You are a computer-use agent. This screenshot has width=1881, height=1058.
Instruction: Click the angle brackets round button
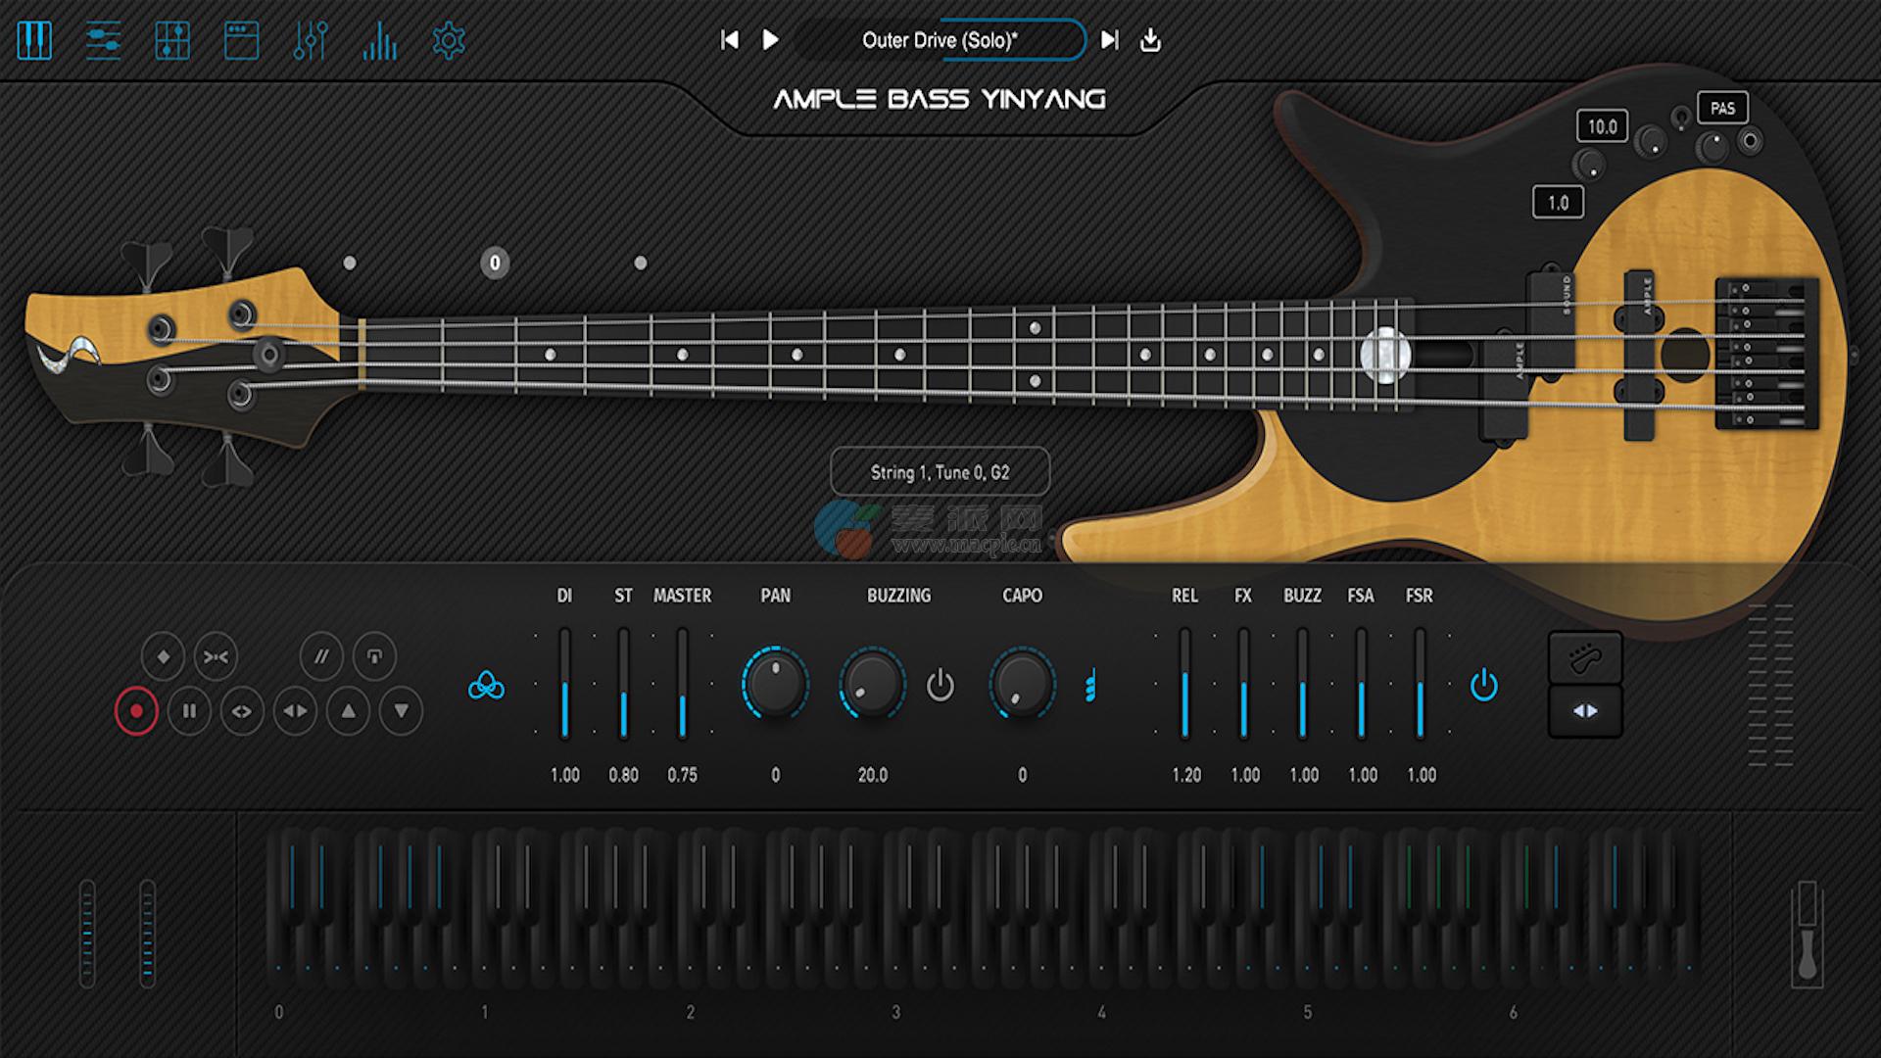(x=242, y=711)
